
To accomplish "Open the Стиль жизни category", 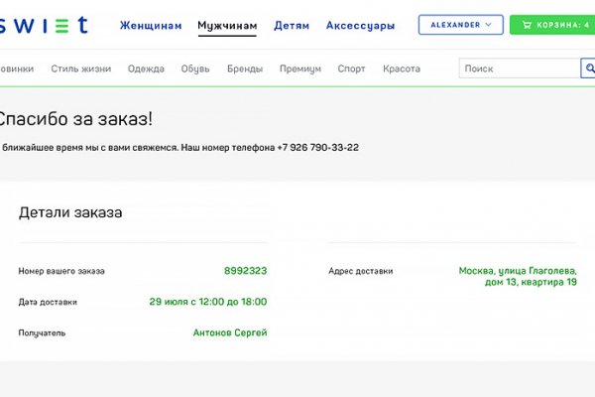I will pos(81,69).
